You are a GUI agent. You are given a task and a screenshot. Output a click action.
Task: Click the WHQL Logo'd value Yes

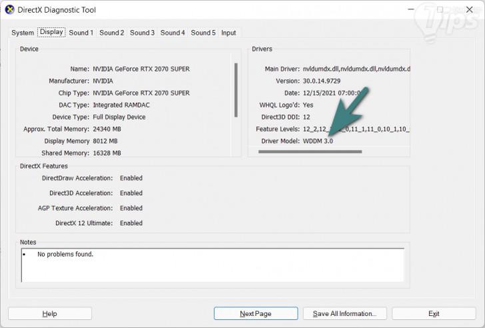pos(308,105)
